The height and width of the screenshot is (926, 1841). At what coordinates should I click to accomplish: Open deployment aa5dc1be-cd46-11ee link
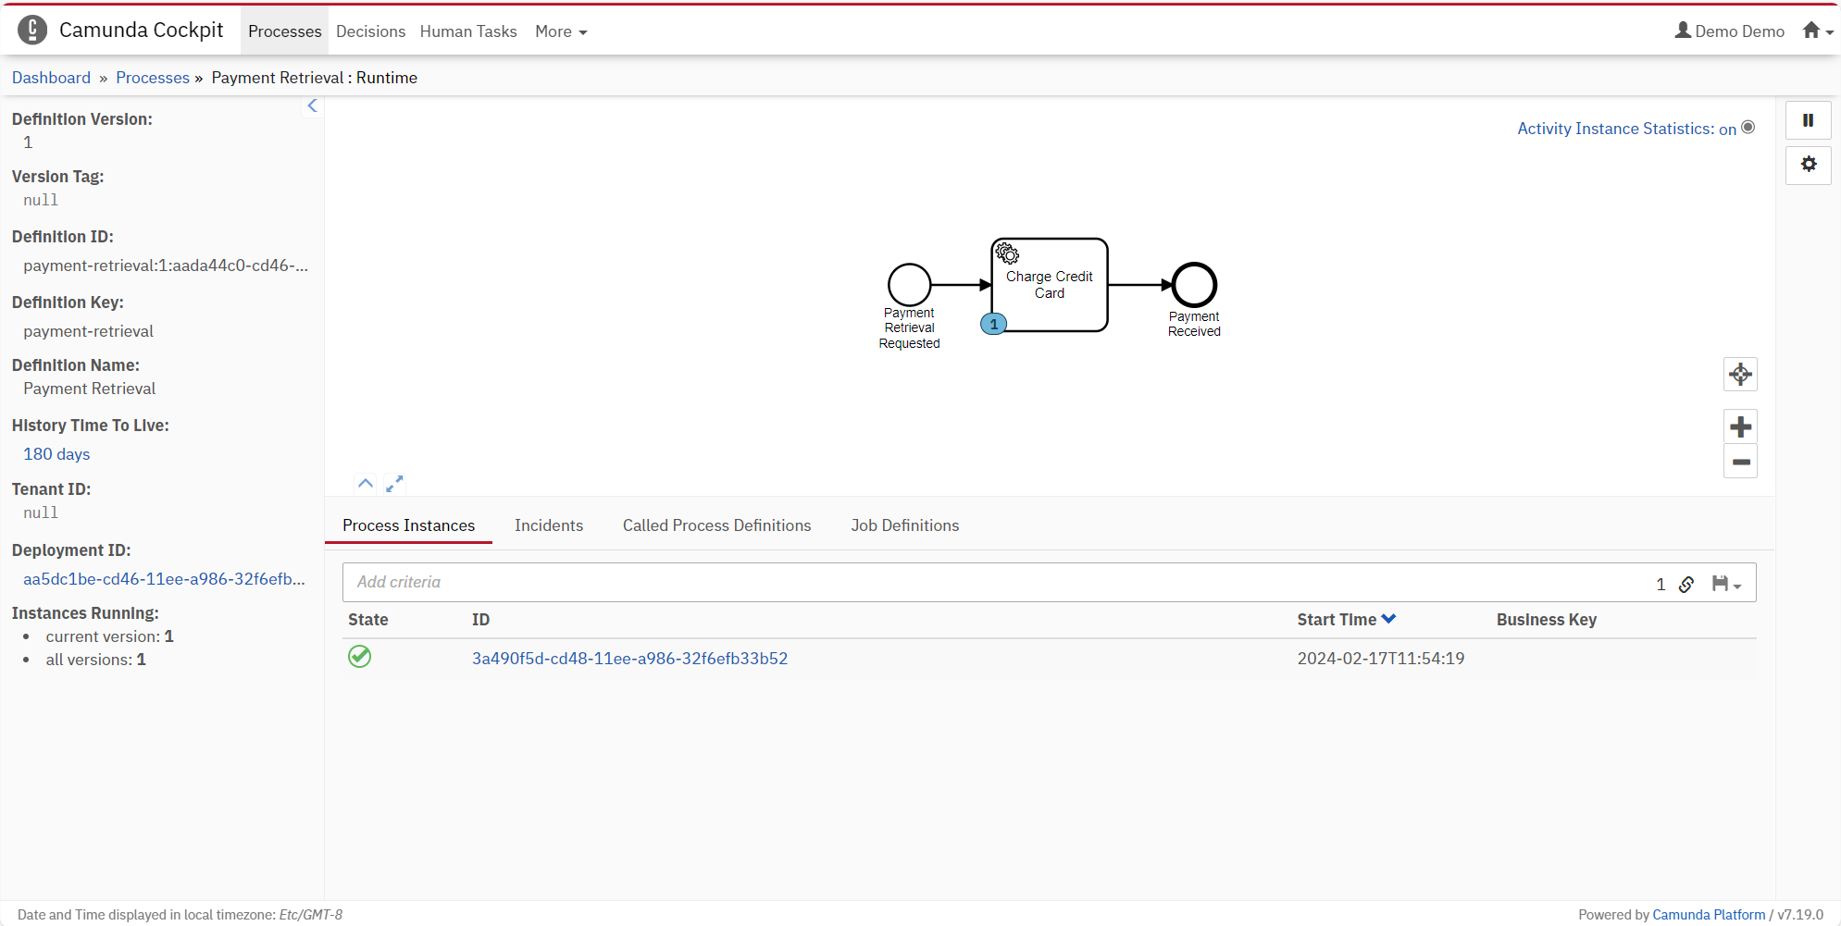click(x=164, y=579)
